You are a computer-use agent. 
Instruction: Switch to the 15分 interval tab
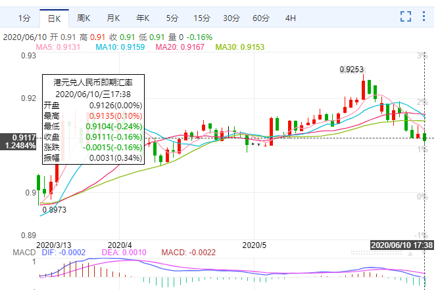coord(202,17)
